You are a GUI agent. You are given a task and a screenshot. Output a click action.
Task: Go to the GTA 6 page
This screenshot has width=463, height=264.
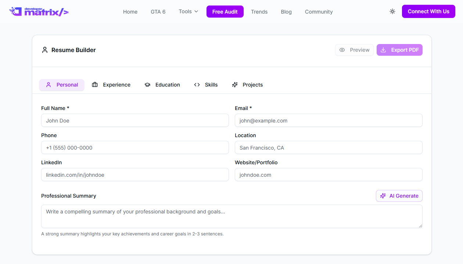158,12
